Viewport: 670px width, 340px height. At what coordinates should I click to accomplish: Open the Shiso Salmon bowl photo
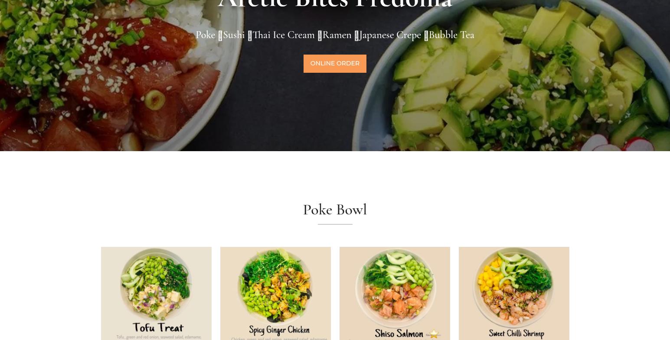coord(395,293)
